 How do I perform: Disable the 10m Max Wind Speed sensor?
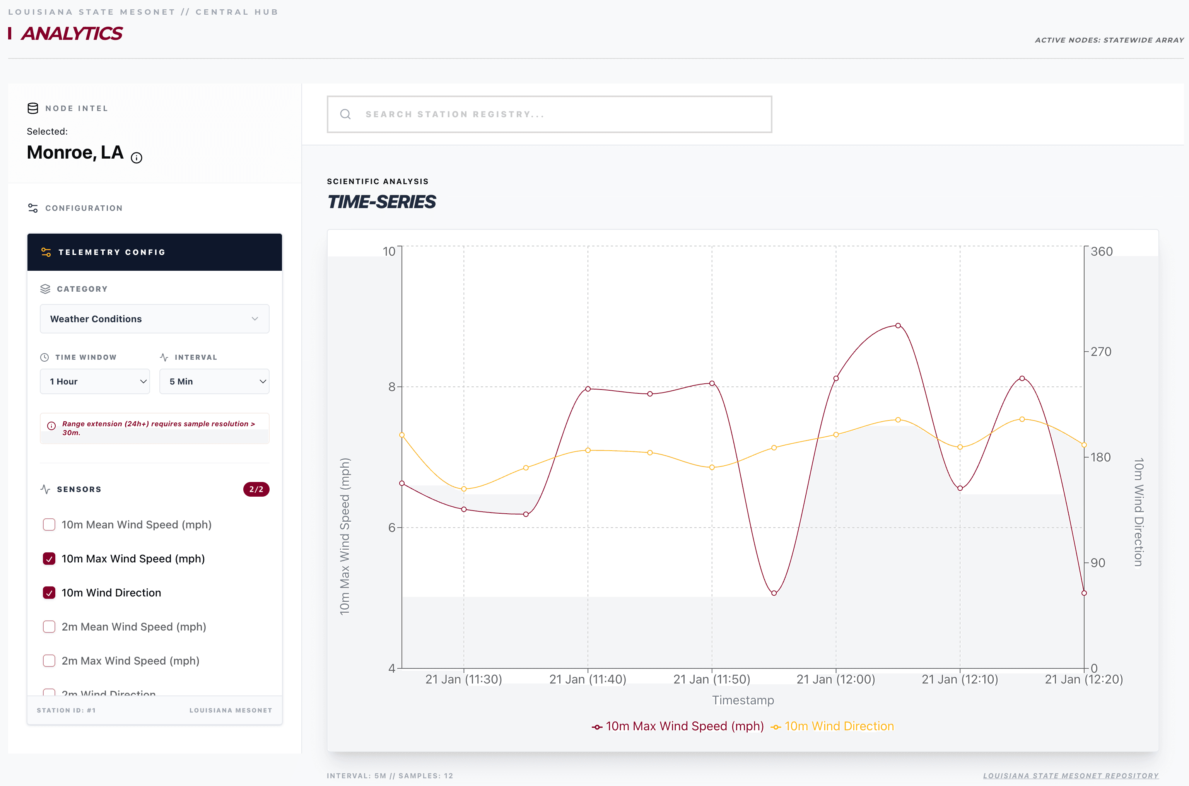[x=49, y=559]
